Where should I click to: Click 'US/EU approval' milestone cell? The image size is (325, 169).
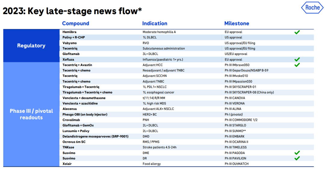click(236, 54)
